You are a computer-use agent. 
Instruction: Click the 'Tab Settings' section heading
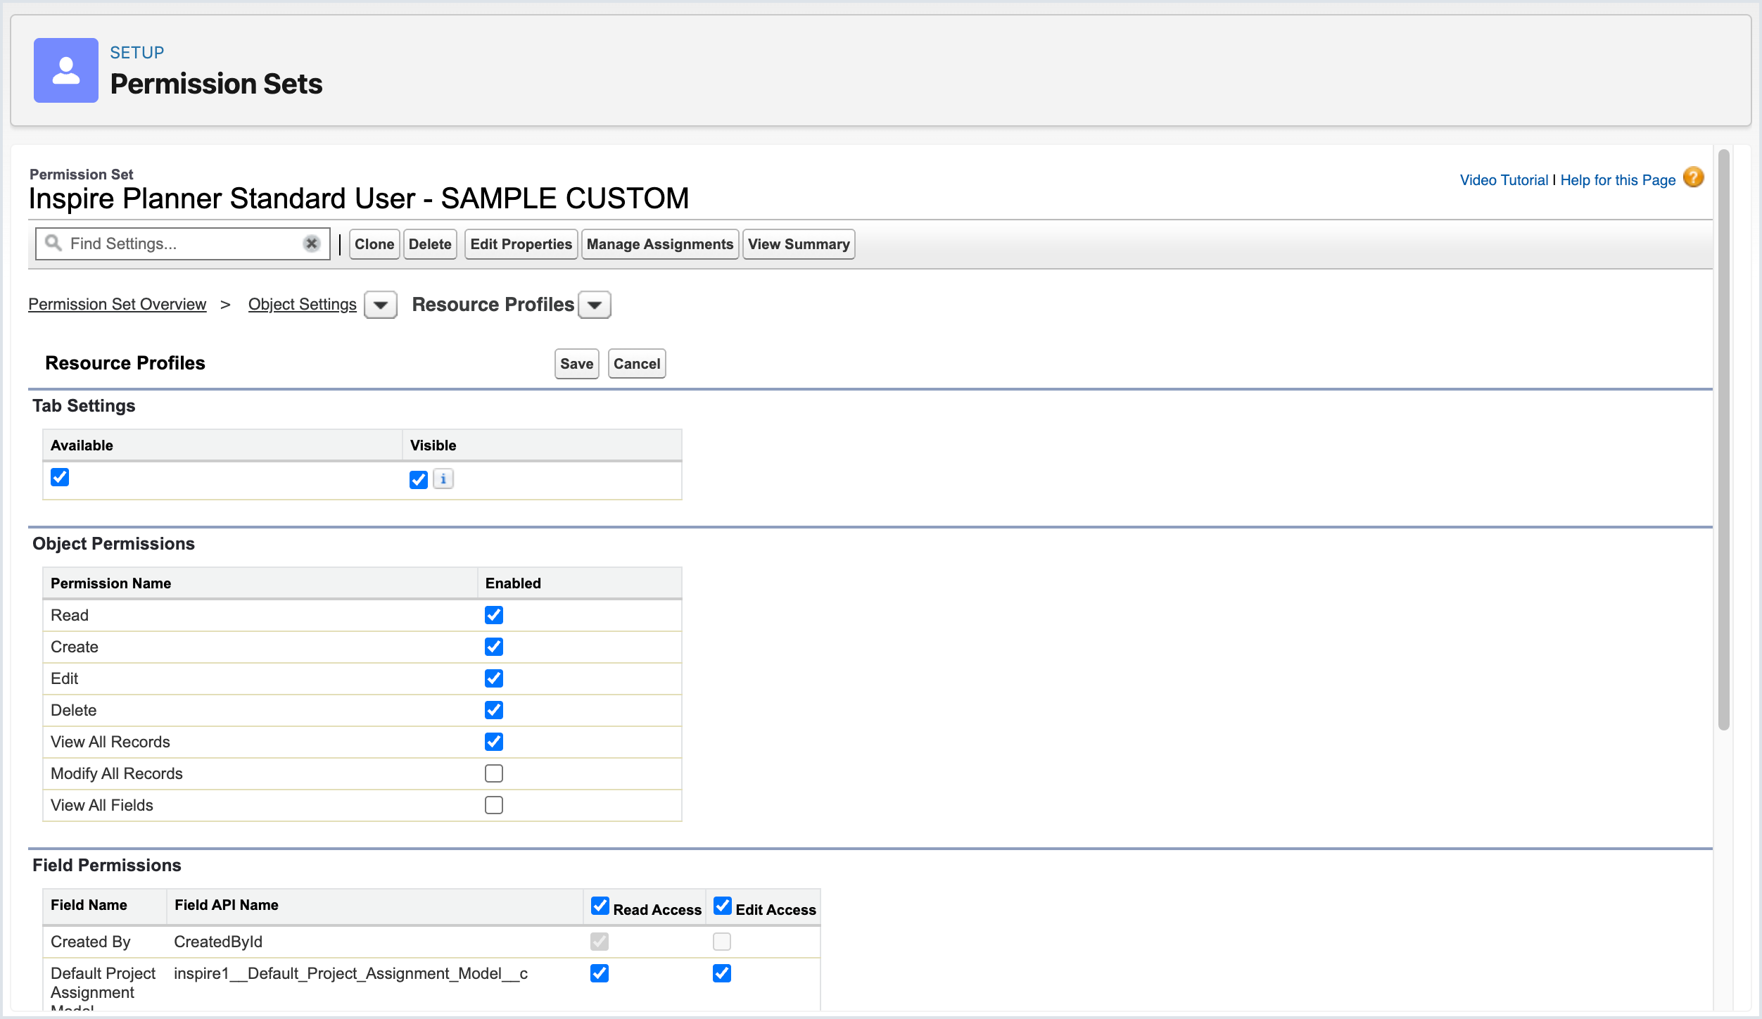click(84, 405)
